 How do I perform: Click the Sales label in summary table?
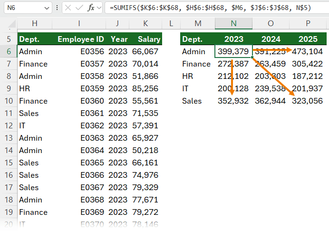click(x=198, y=101)
